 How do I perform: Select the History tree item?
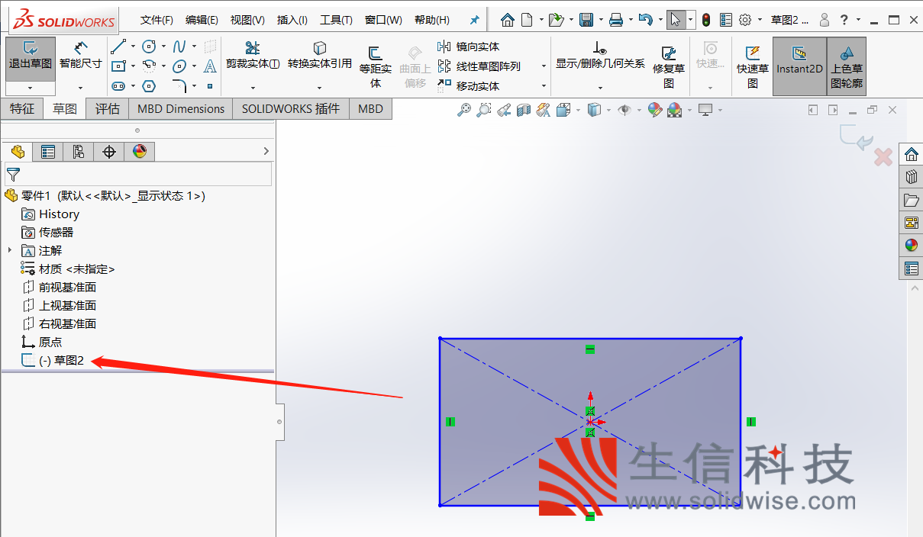(50, 214)
